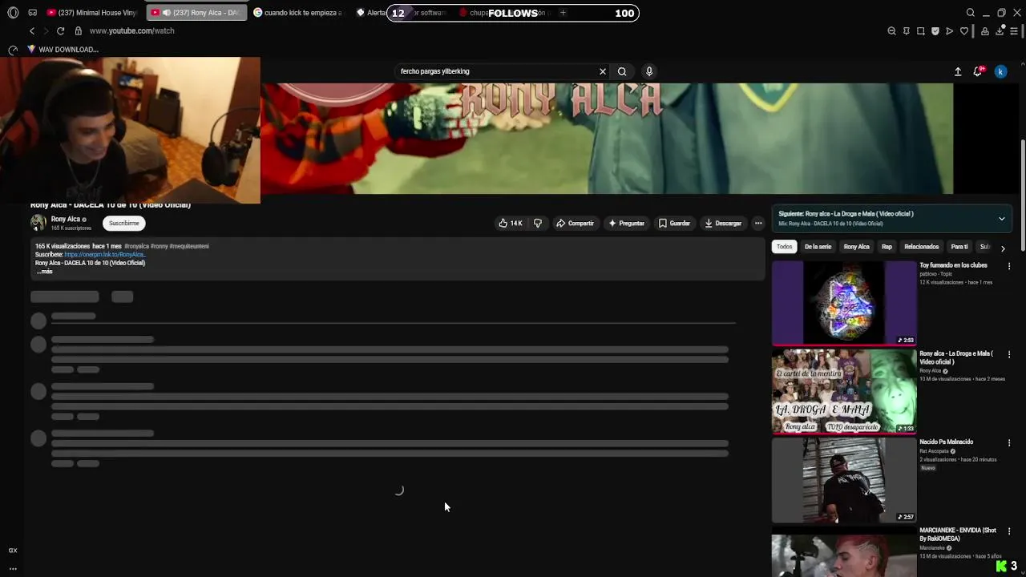1026x577 pixels.
Task: Open the browser downloads icon
Action: [1000, 31]
